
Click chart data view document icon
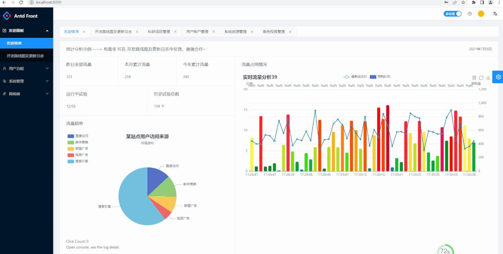pos(474,78)
